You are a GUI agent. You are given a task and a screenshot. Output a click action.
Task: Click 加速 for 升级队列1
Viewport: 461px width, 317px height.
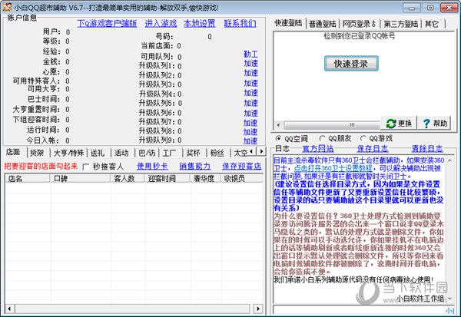pyautogui.click(x=250, y=63)
